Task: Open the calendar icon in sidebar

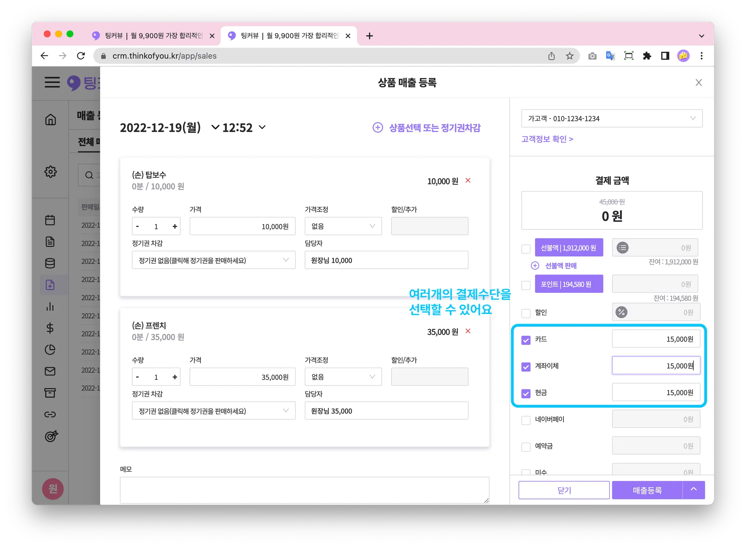Action: click(50, 220)
